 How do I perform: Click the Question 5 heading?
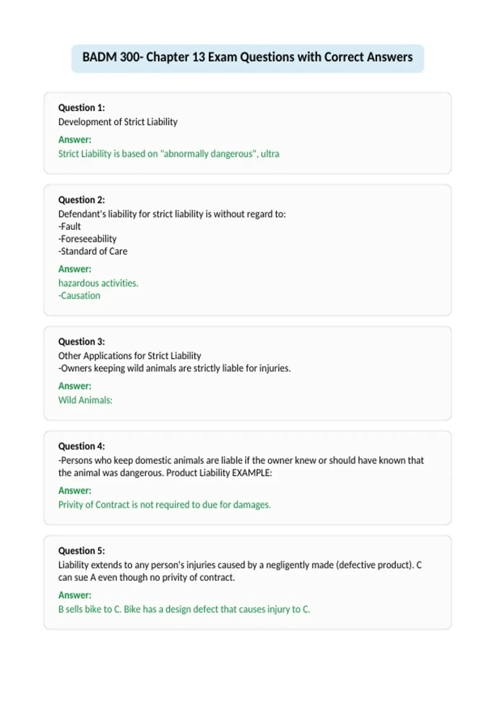[x=82, y=550]
